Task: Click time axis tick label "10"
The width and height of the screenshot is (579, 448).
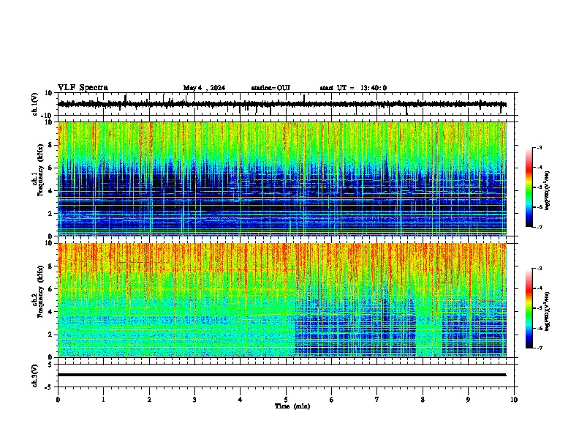Action: (514, 400)
